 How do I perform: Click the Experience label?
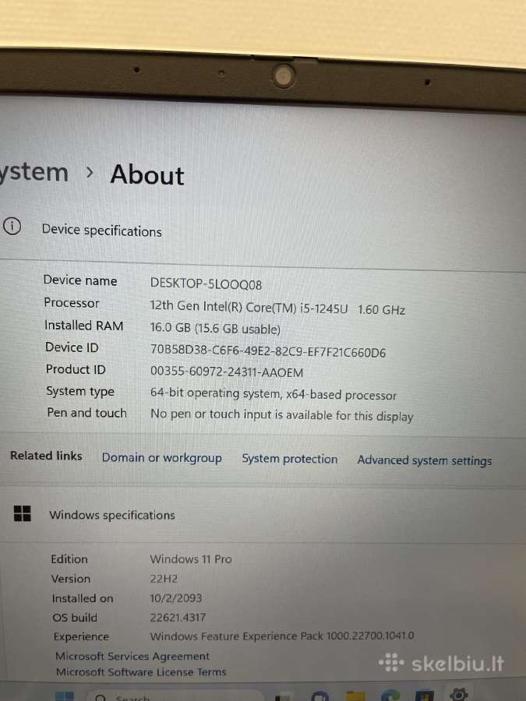[x=81, y=636]
